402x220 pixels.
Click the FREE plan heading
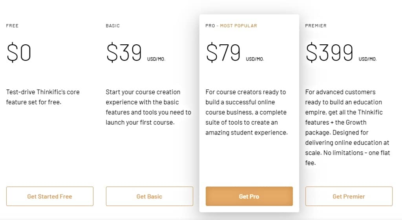[x=12, y=25]
